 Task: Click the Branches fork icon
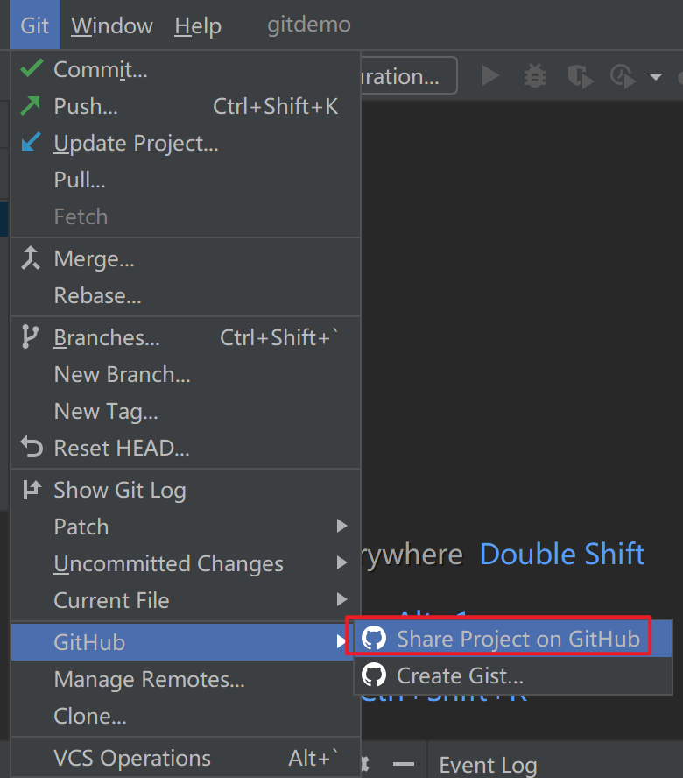(x=30, y=337)
